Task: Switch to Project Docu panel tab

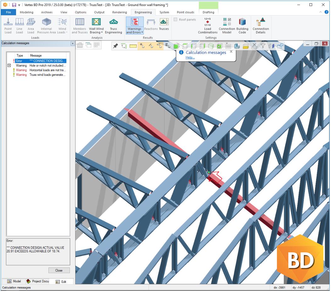Action: (37, 282)
